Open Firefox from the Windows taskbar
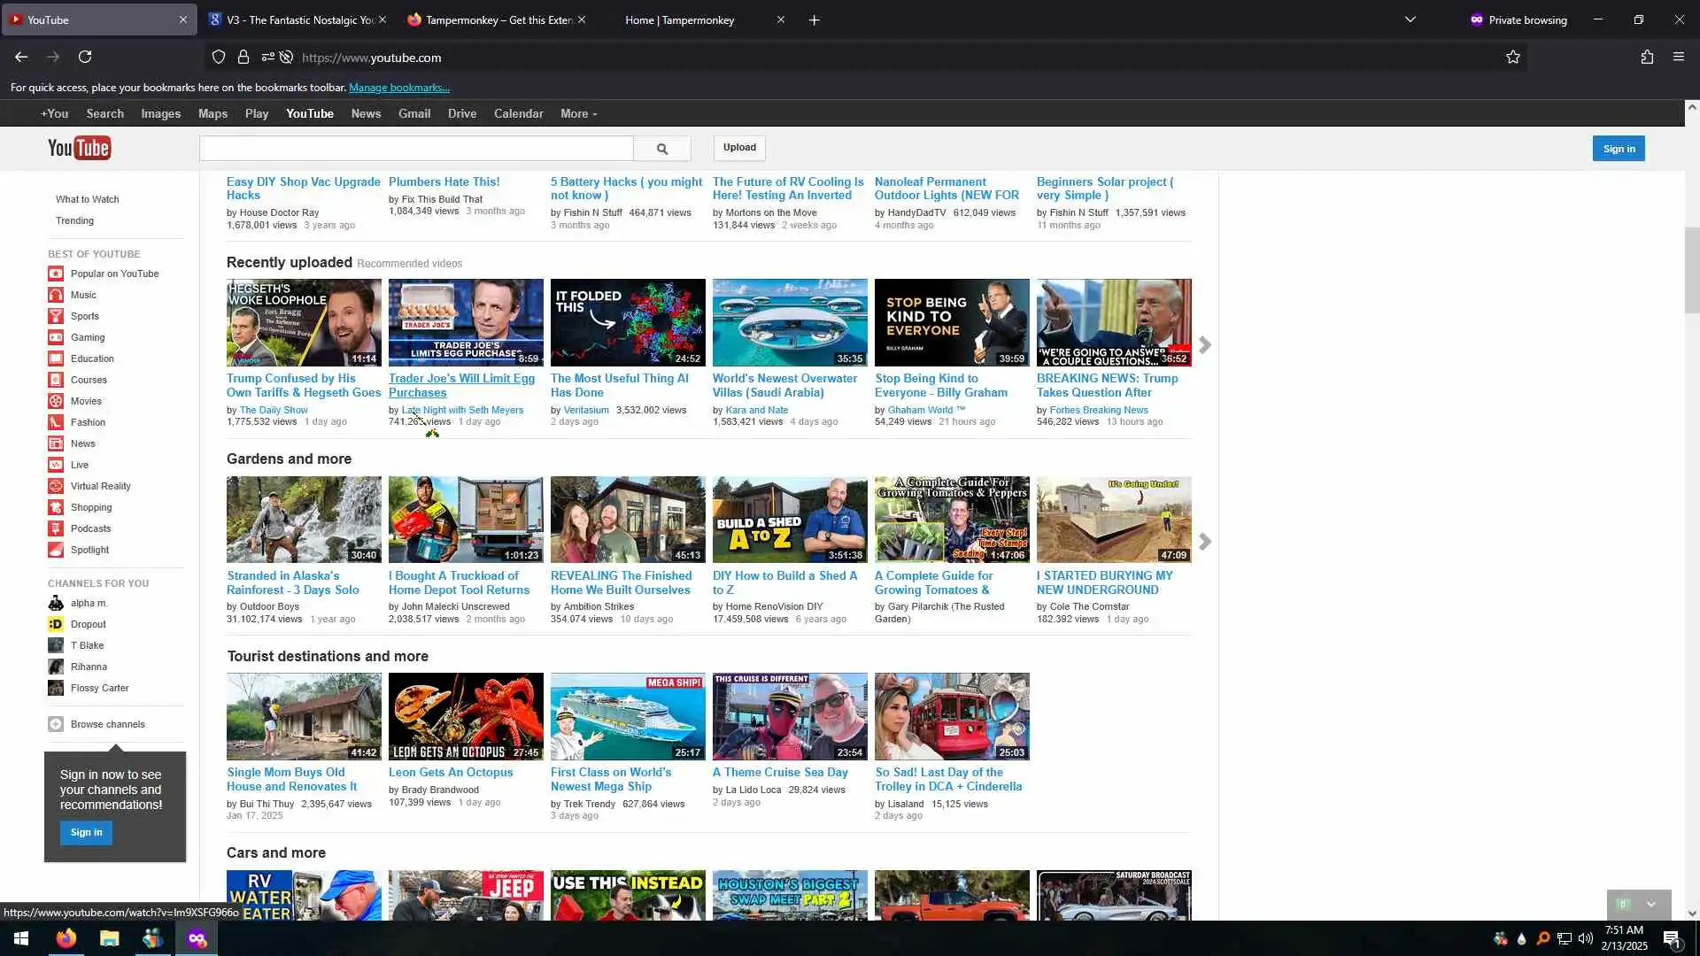Screen dimensions: 1700x956 [66, 938]
